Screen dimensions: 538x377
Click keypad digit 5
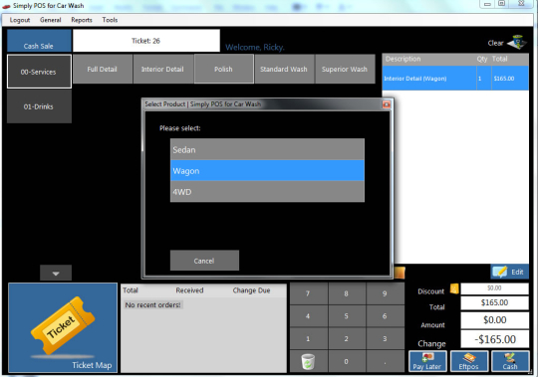tap(347, 316)
